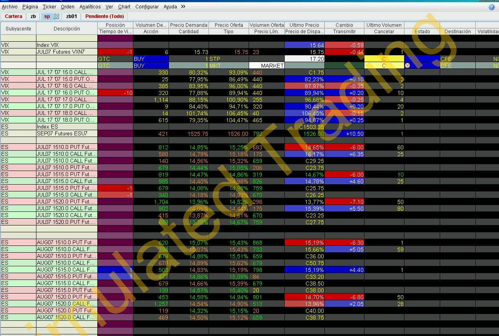This screenshot has height=336, width=499.
Task: Open the BUY action dropdown in the STP order row
Action: (x=151, y=59)
